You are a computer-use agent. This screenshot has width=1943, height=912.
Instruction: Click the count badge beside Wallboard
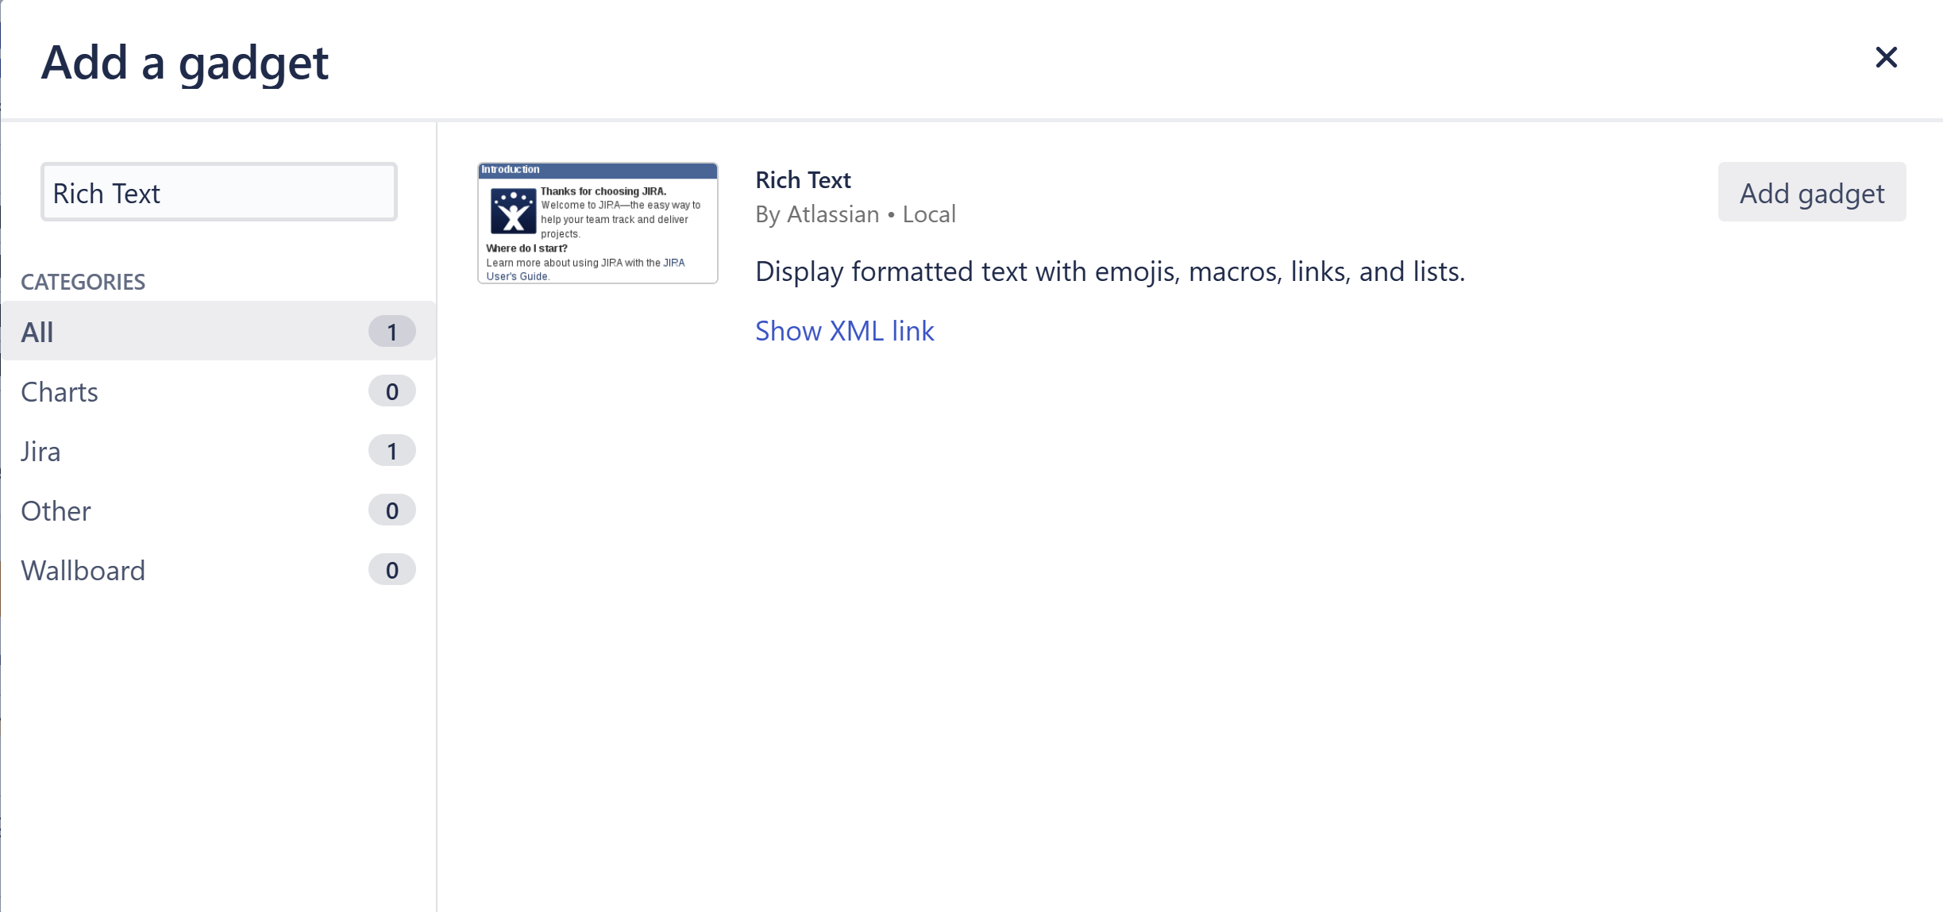pyautogui.click(x=391, y=570)
